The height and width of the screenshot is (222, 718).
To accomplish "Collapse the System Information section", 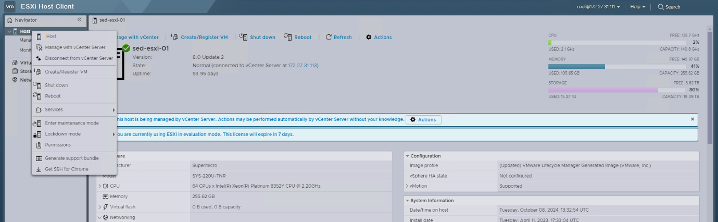I will [x=407, y=201].
